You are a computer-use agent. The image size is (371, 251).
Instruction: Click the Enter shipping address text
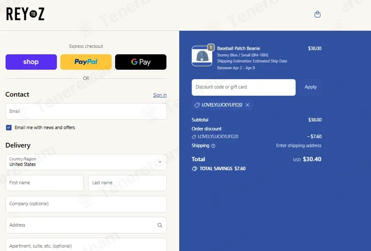(299, 145)
